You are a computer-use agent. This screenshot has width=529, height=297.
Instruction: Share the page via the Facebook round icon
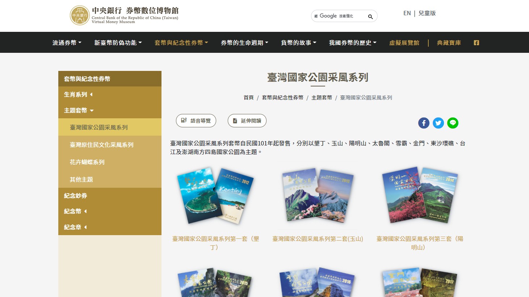(x=424, y=123)
